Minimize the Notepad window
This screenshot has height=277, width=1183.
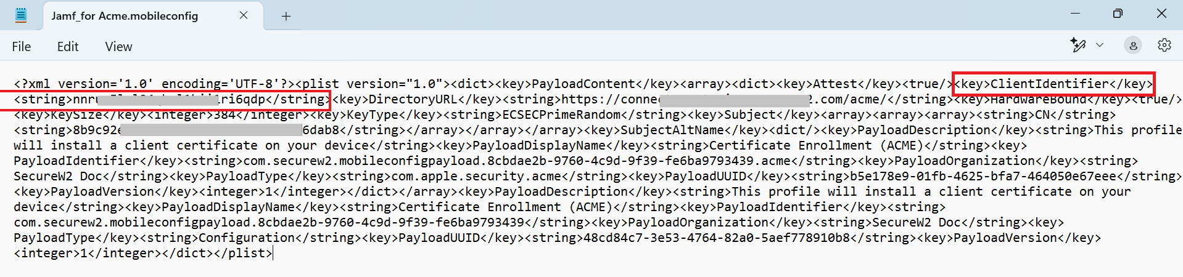1076,14
